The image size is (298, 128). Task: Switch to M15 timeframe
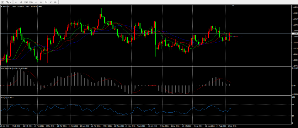tap(26, 2)
